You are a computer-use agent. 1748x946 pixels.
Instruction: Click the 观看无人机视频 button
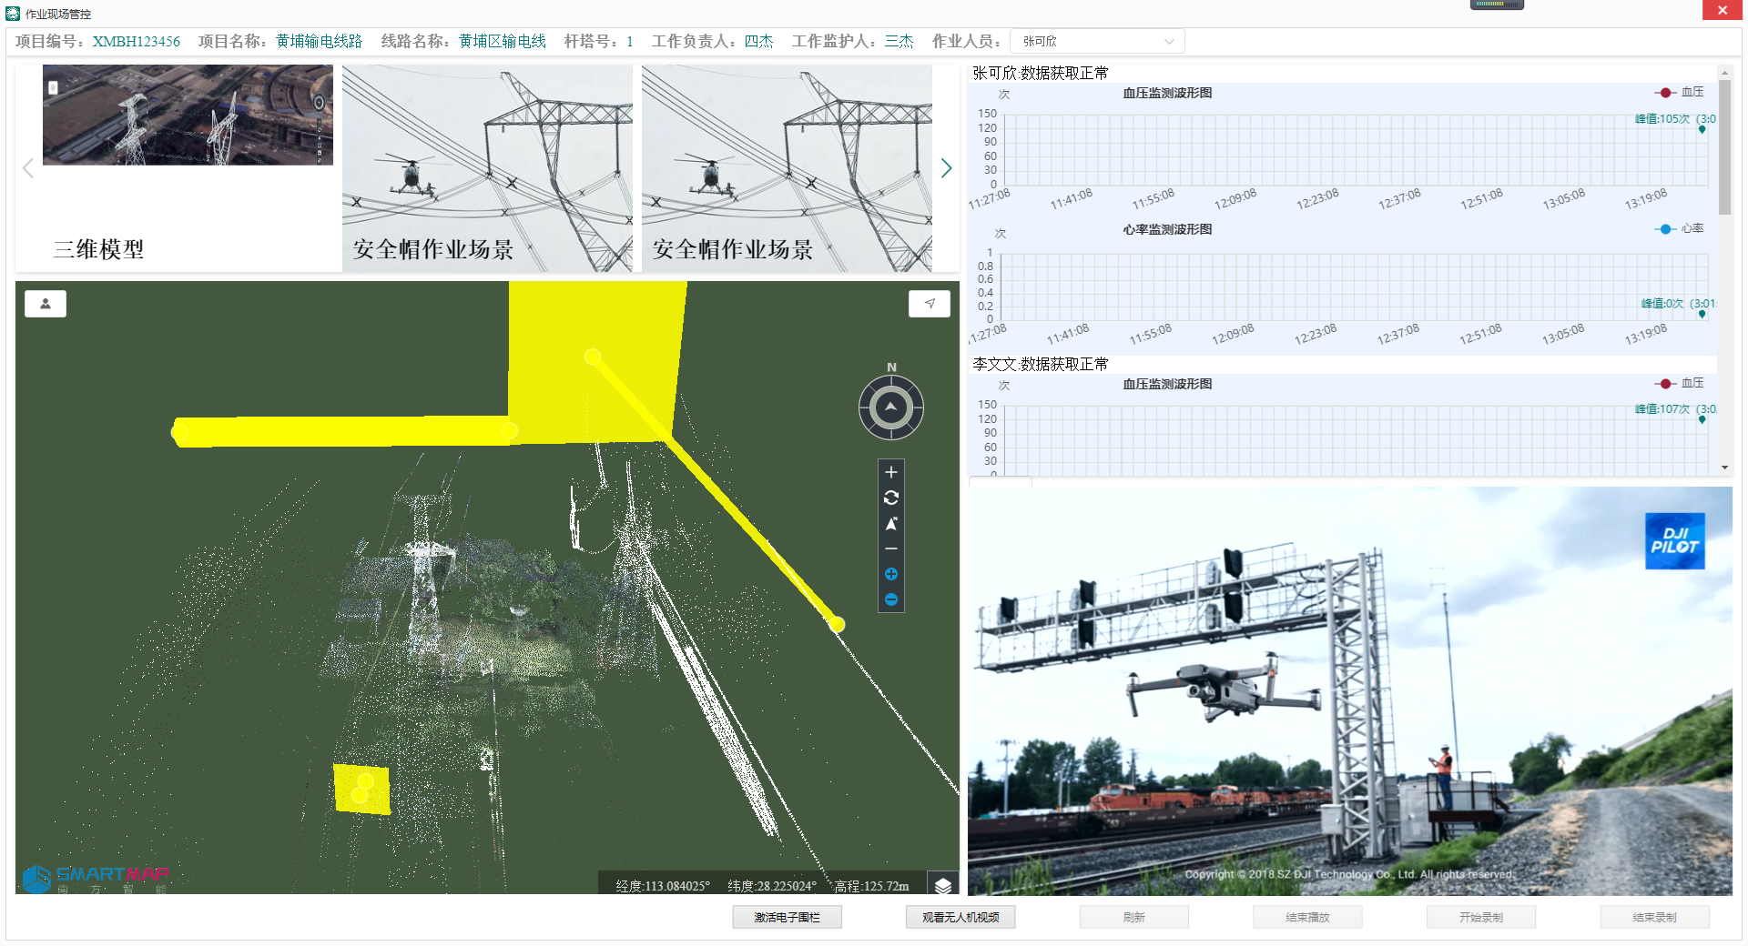pos(960,917)
